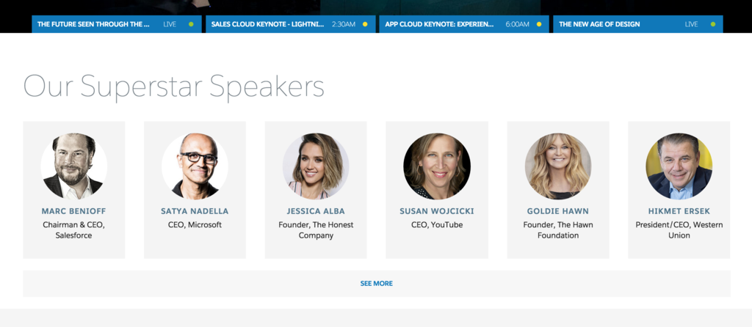Image resolution: width=752 pixels, height=327 pixels.
Task: Open The New Age of Design session tab
Action: coord(638,24)
